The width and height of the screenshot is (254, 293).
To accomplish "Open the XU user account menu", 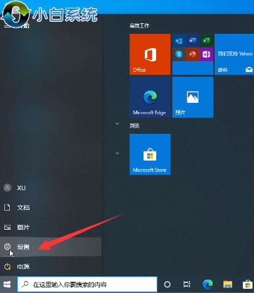I will (x=51, y=188).
